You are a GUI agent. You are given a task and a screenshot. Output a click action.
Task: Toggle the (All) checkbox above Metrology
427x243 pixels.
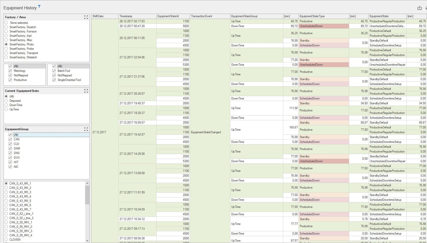[x=11, y=66]
